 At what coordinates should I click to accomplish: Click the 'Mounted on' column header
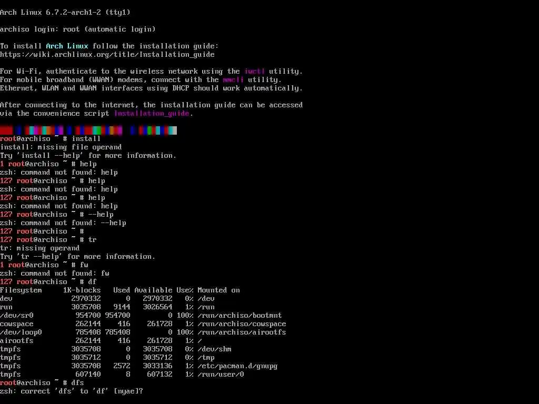coord(218,290)
